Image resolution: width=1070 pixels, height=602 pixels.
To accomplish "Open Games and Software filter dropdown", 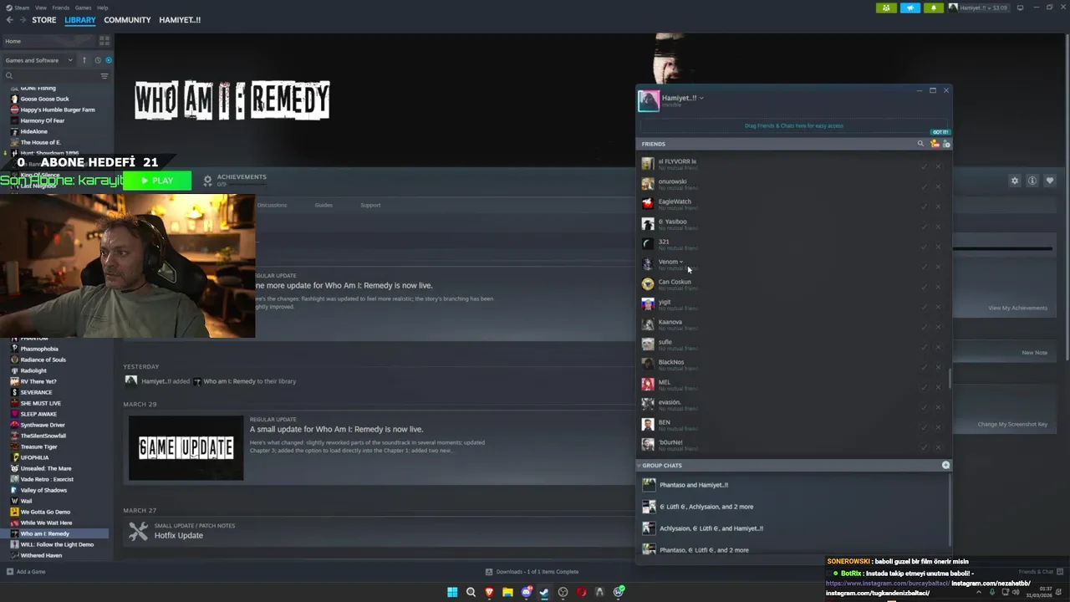I will click(x=38, y=60).
